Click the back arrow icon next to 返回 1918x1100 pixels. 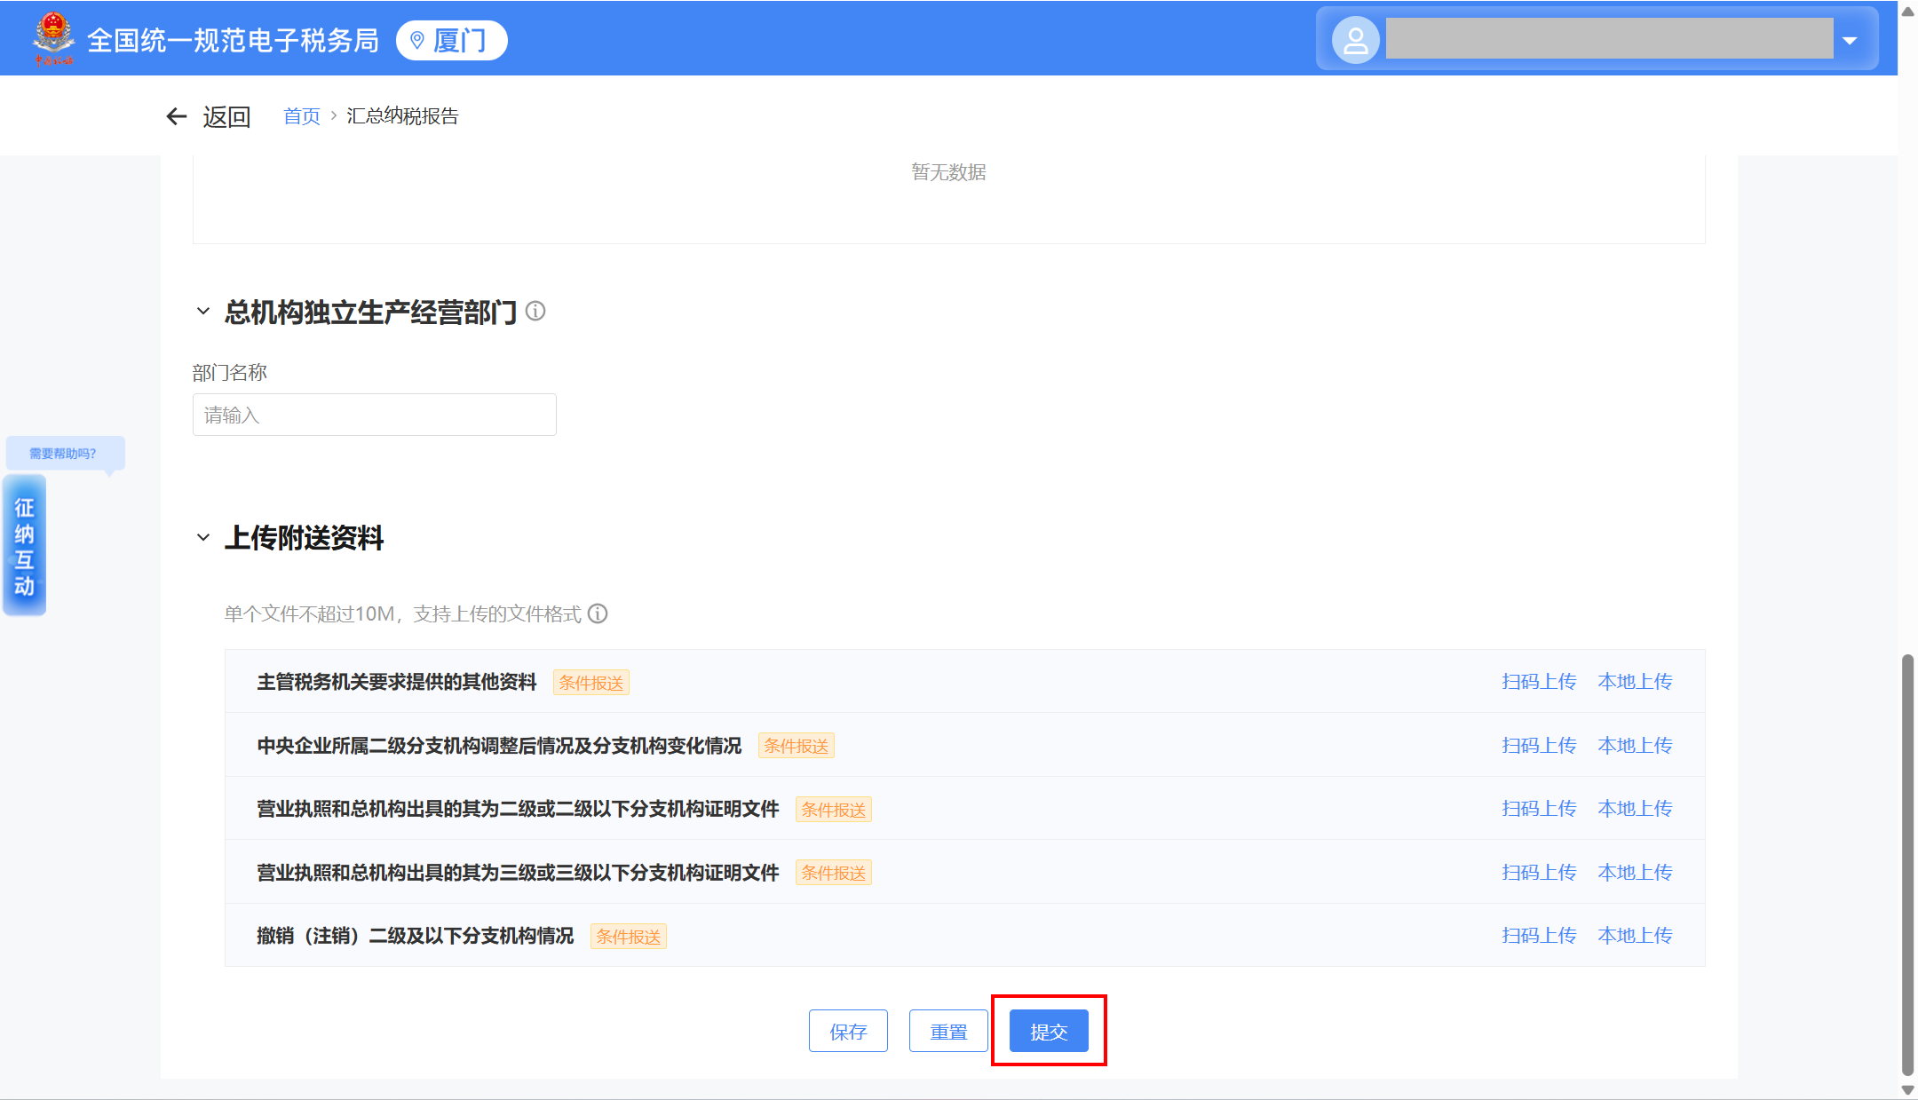(x=177, y=116)
